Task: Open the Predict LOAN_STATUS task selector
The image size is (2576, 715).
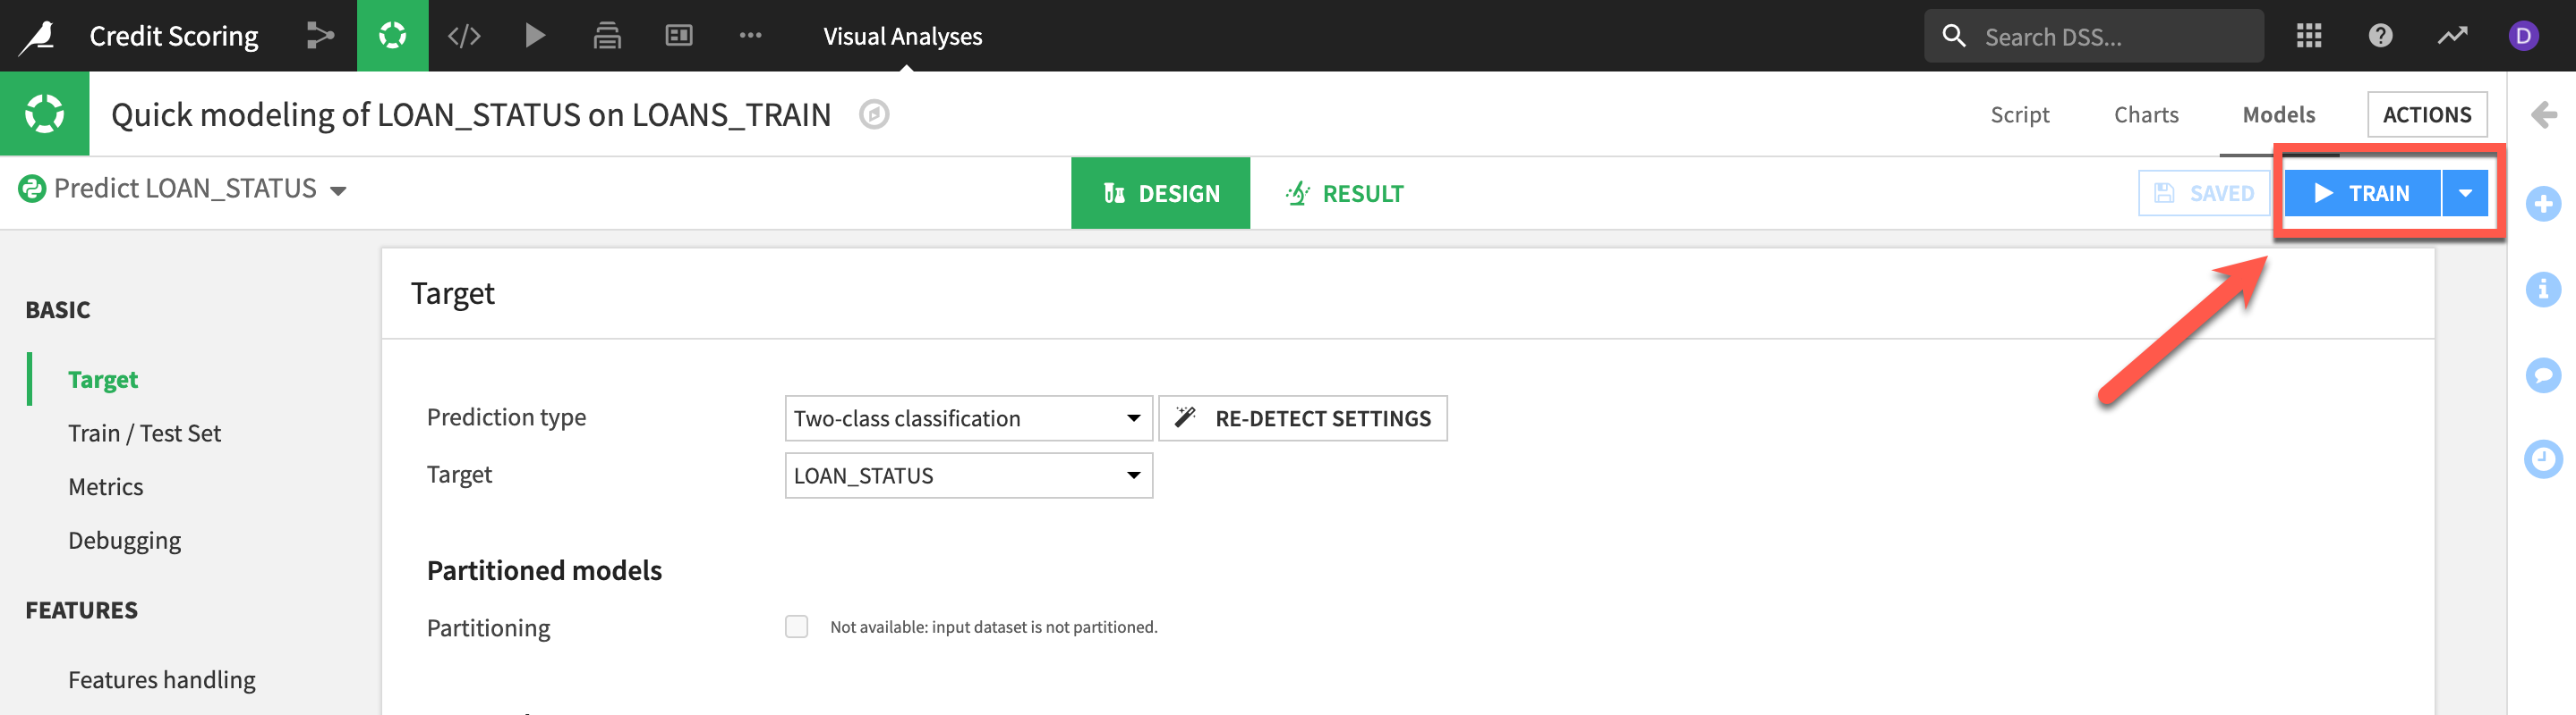Action: 185,189
